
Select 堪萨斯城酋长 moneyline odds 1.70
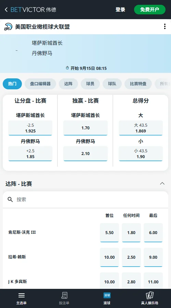(x=85, y=128)
